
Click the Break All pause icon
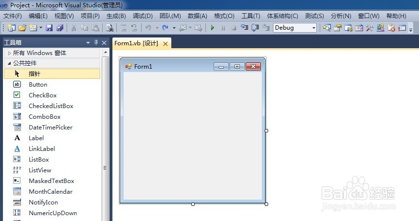(x=223, y=28)
